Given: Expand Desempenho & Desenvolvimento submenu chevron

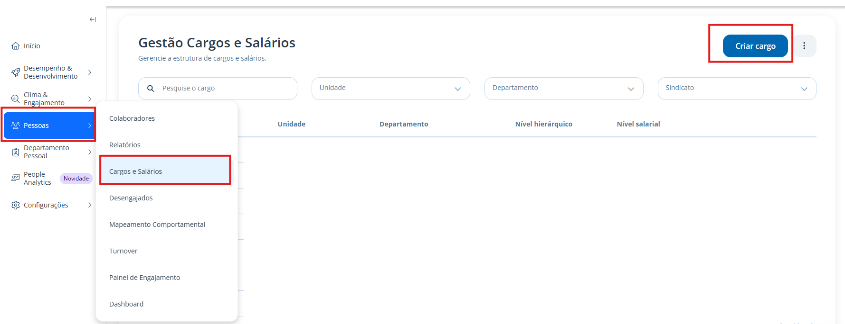Looking at the screenshot, I should [x=90, y=72].
